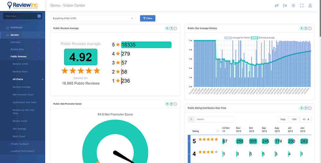Viewport: 321px width, 163px height.
Task: Export table with the CSV button
Action: tap(294, 119)
